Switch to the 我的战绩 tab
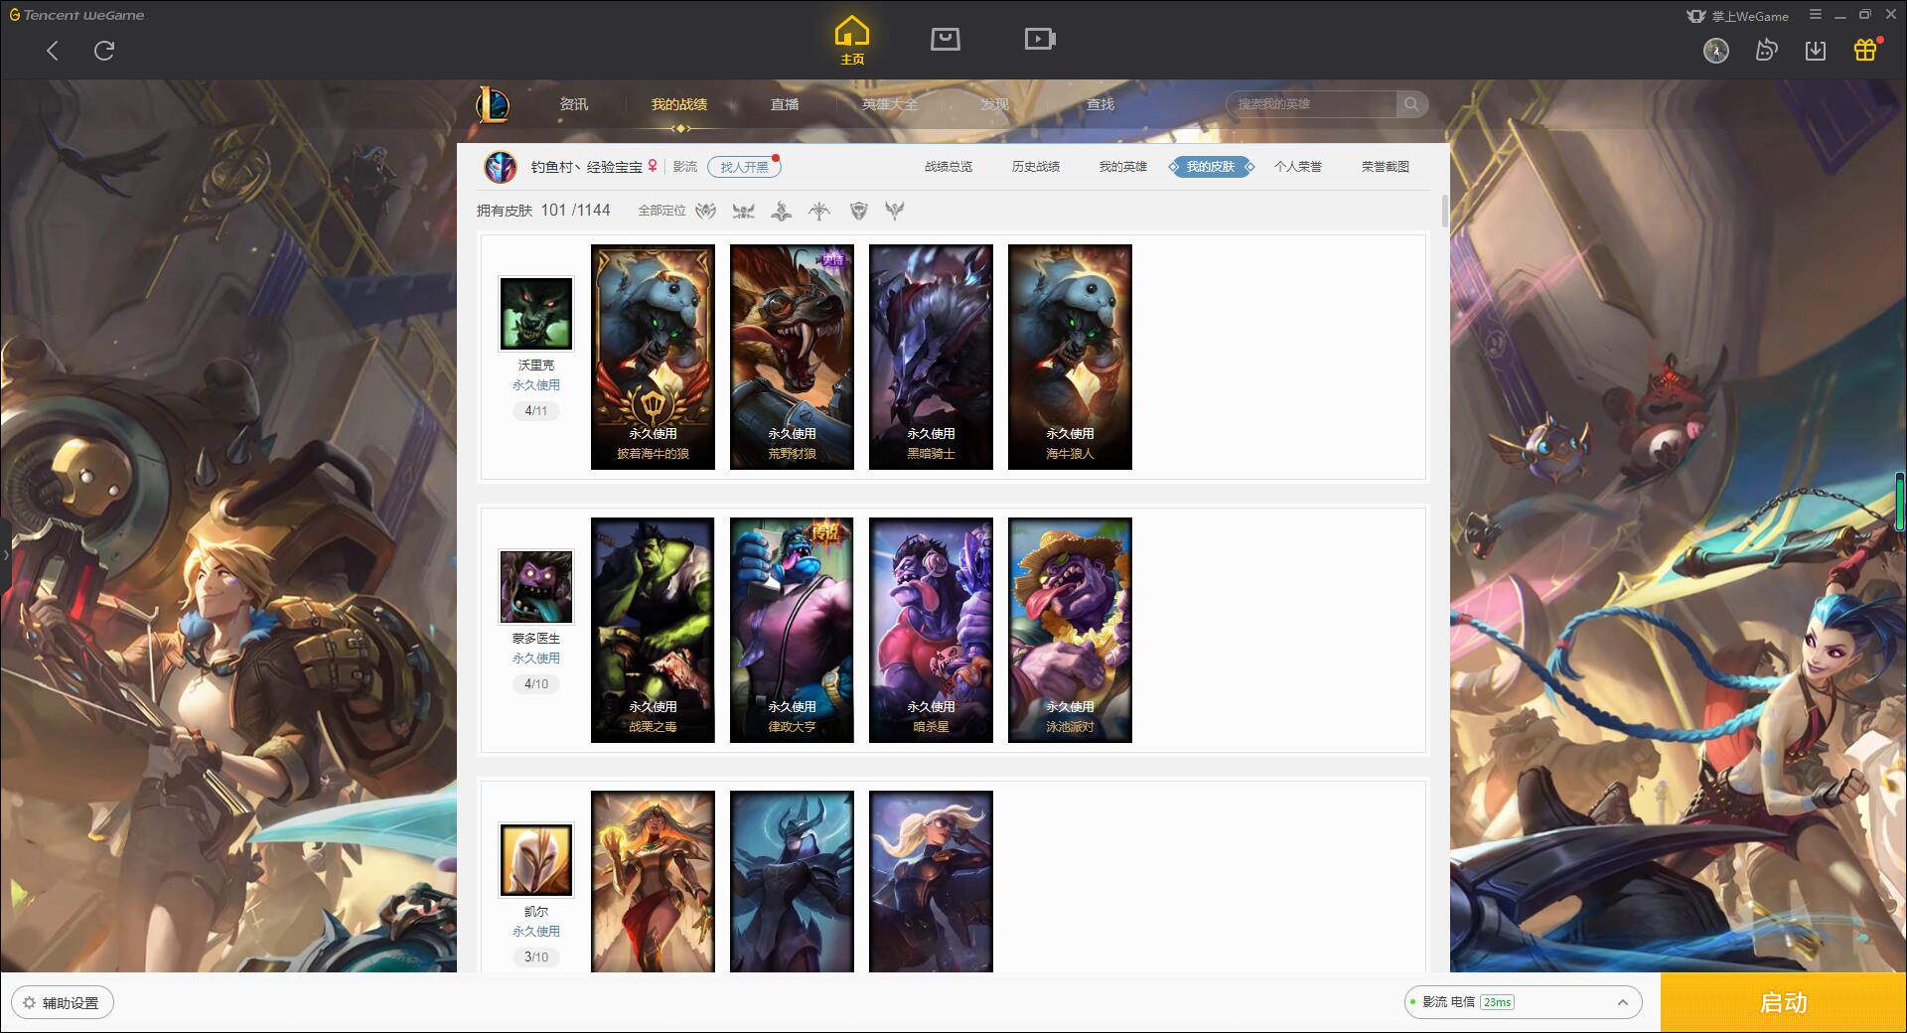1907x1033 pixels. [x=679, y=104]
